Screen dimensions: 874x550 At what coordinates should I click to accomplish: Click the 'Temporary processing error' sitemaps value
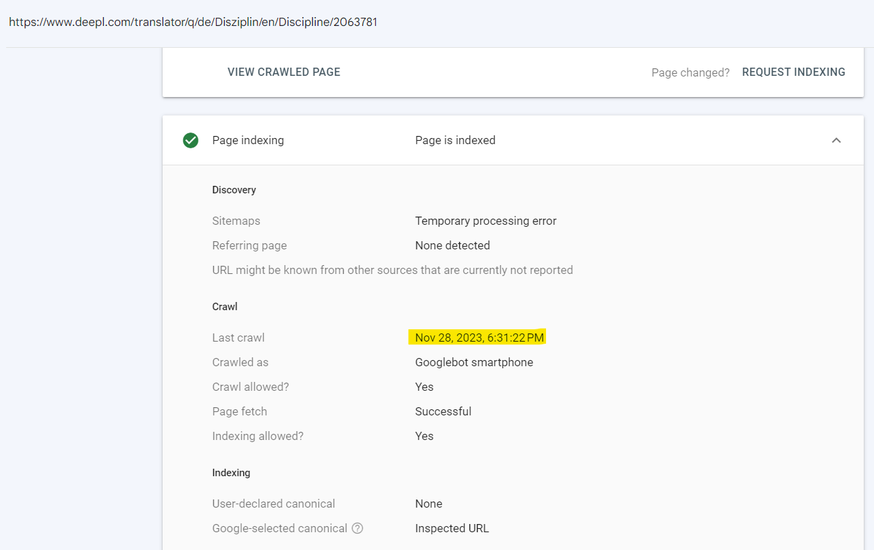click(x=486, y=221)
